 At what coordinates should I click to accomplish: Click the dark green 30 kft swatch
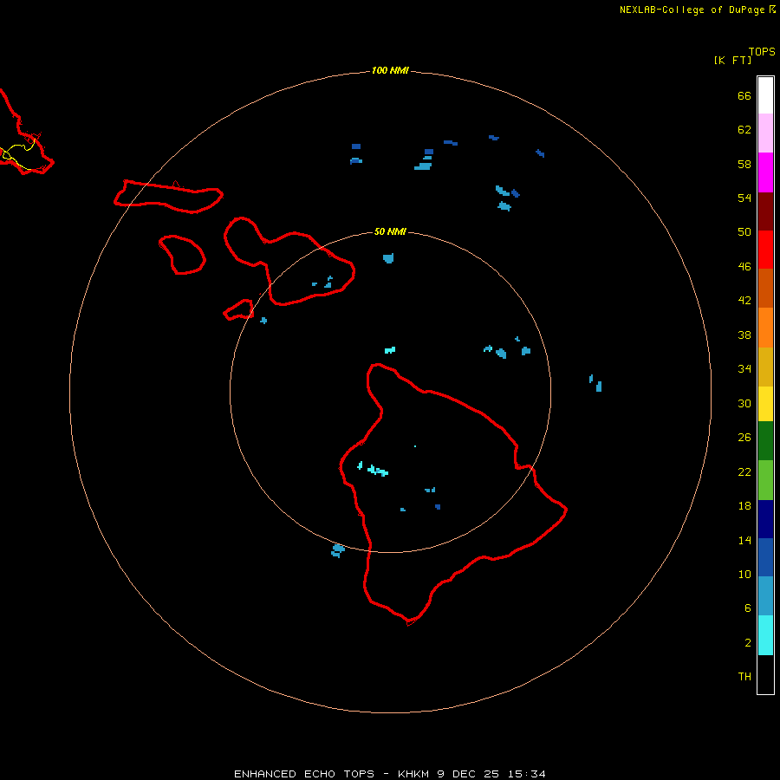[x=765, y=441]
